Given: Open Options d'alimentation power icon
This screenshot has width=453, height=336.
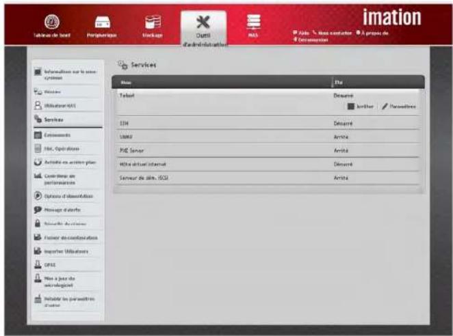Looking at the screenshot, I should click(38, 196).
